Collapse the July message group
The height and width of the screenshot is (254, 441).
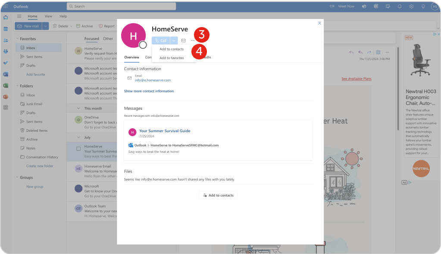click(78, 137)
